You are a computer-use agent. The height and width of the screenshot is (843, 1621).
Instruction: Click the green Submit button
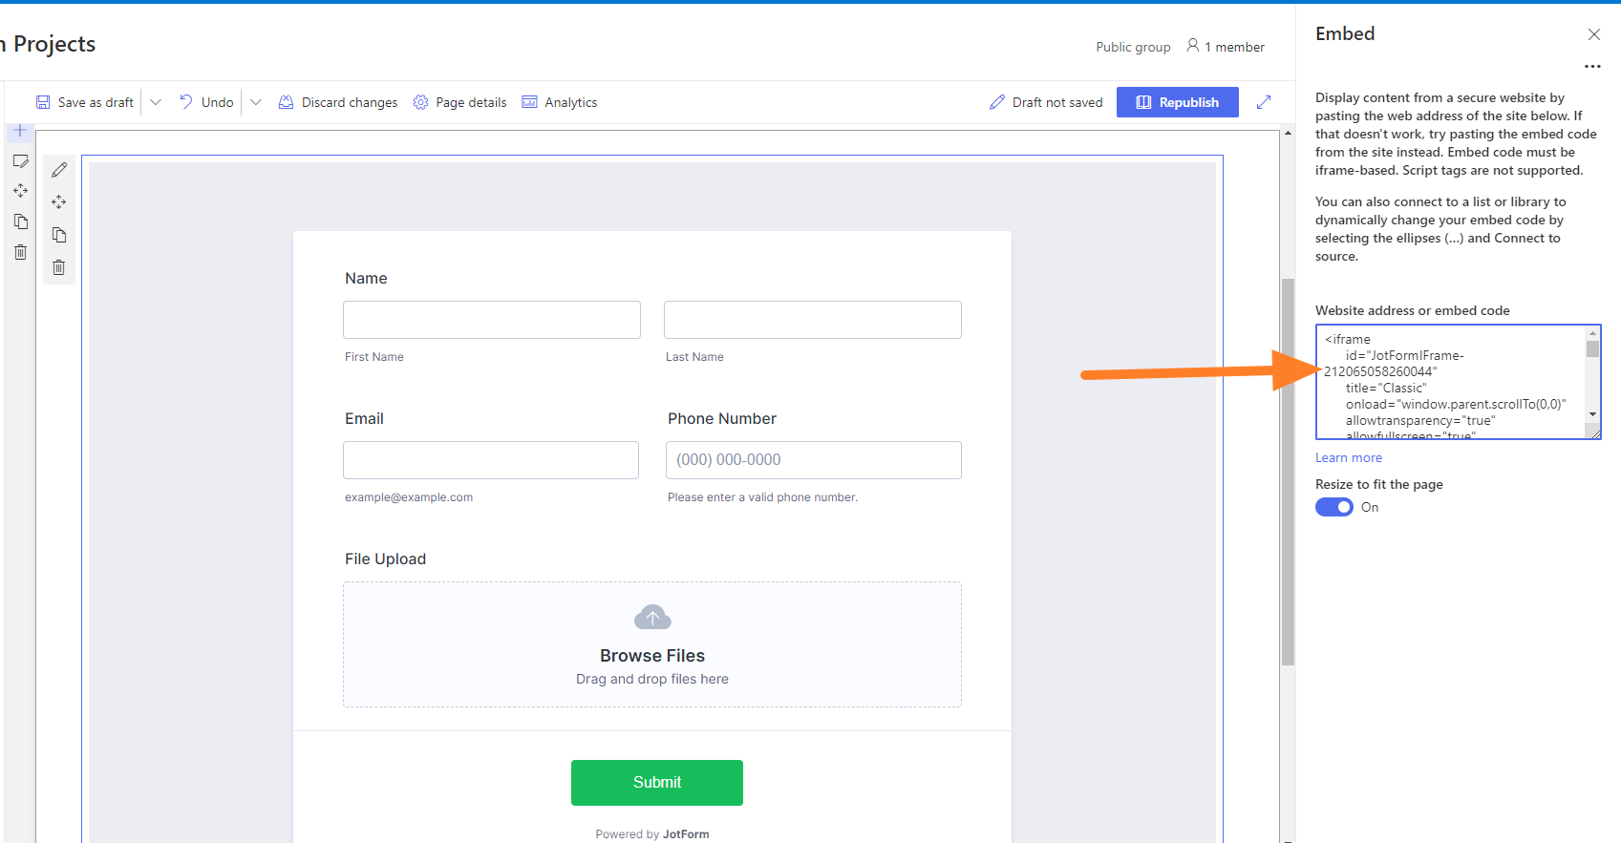tap(657, 783)
